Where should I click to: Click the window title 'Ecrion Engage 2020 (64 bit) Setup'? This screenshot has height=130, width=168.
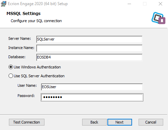pyautogui.click(x=38, y=4)
